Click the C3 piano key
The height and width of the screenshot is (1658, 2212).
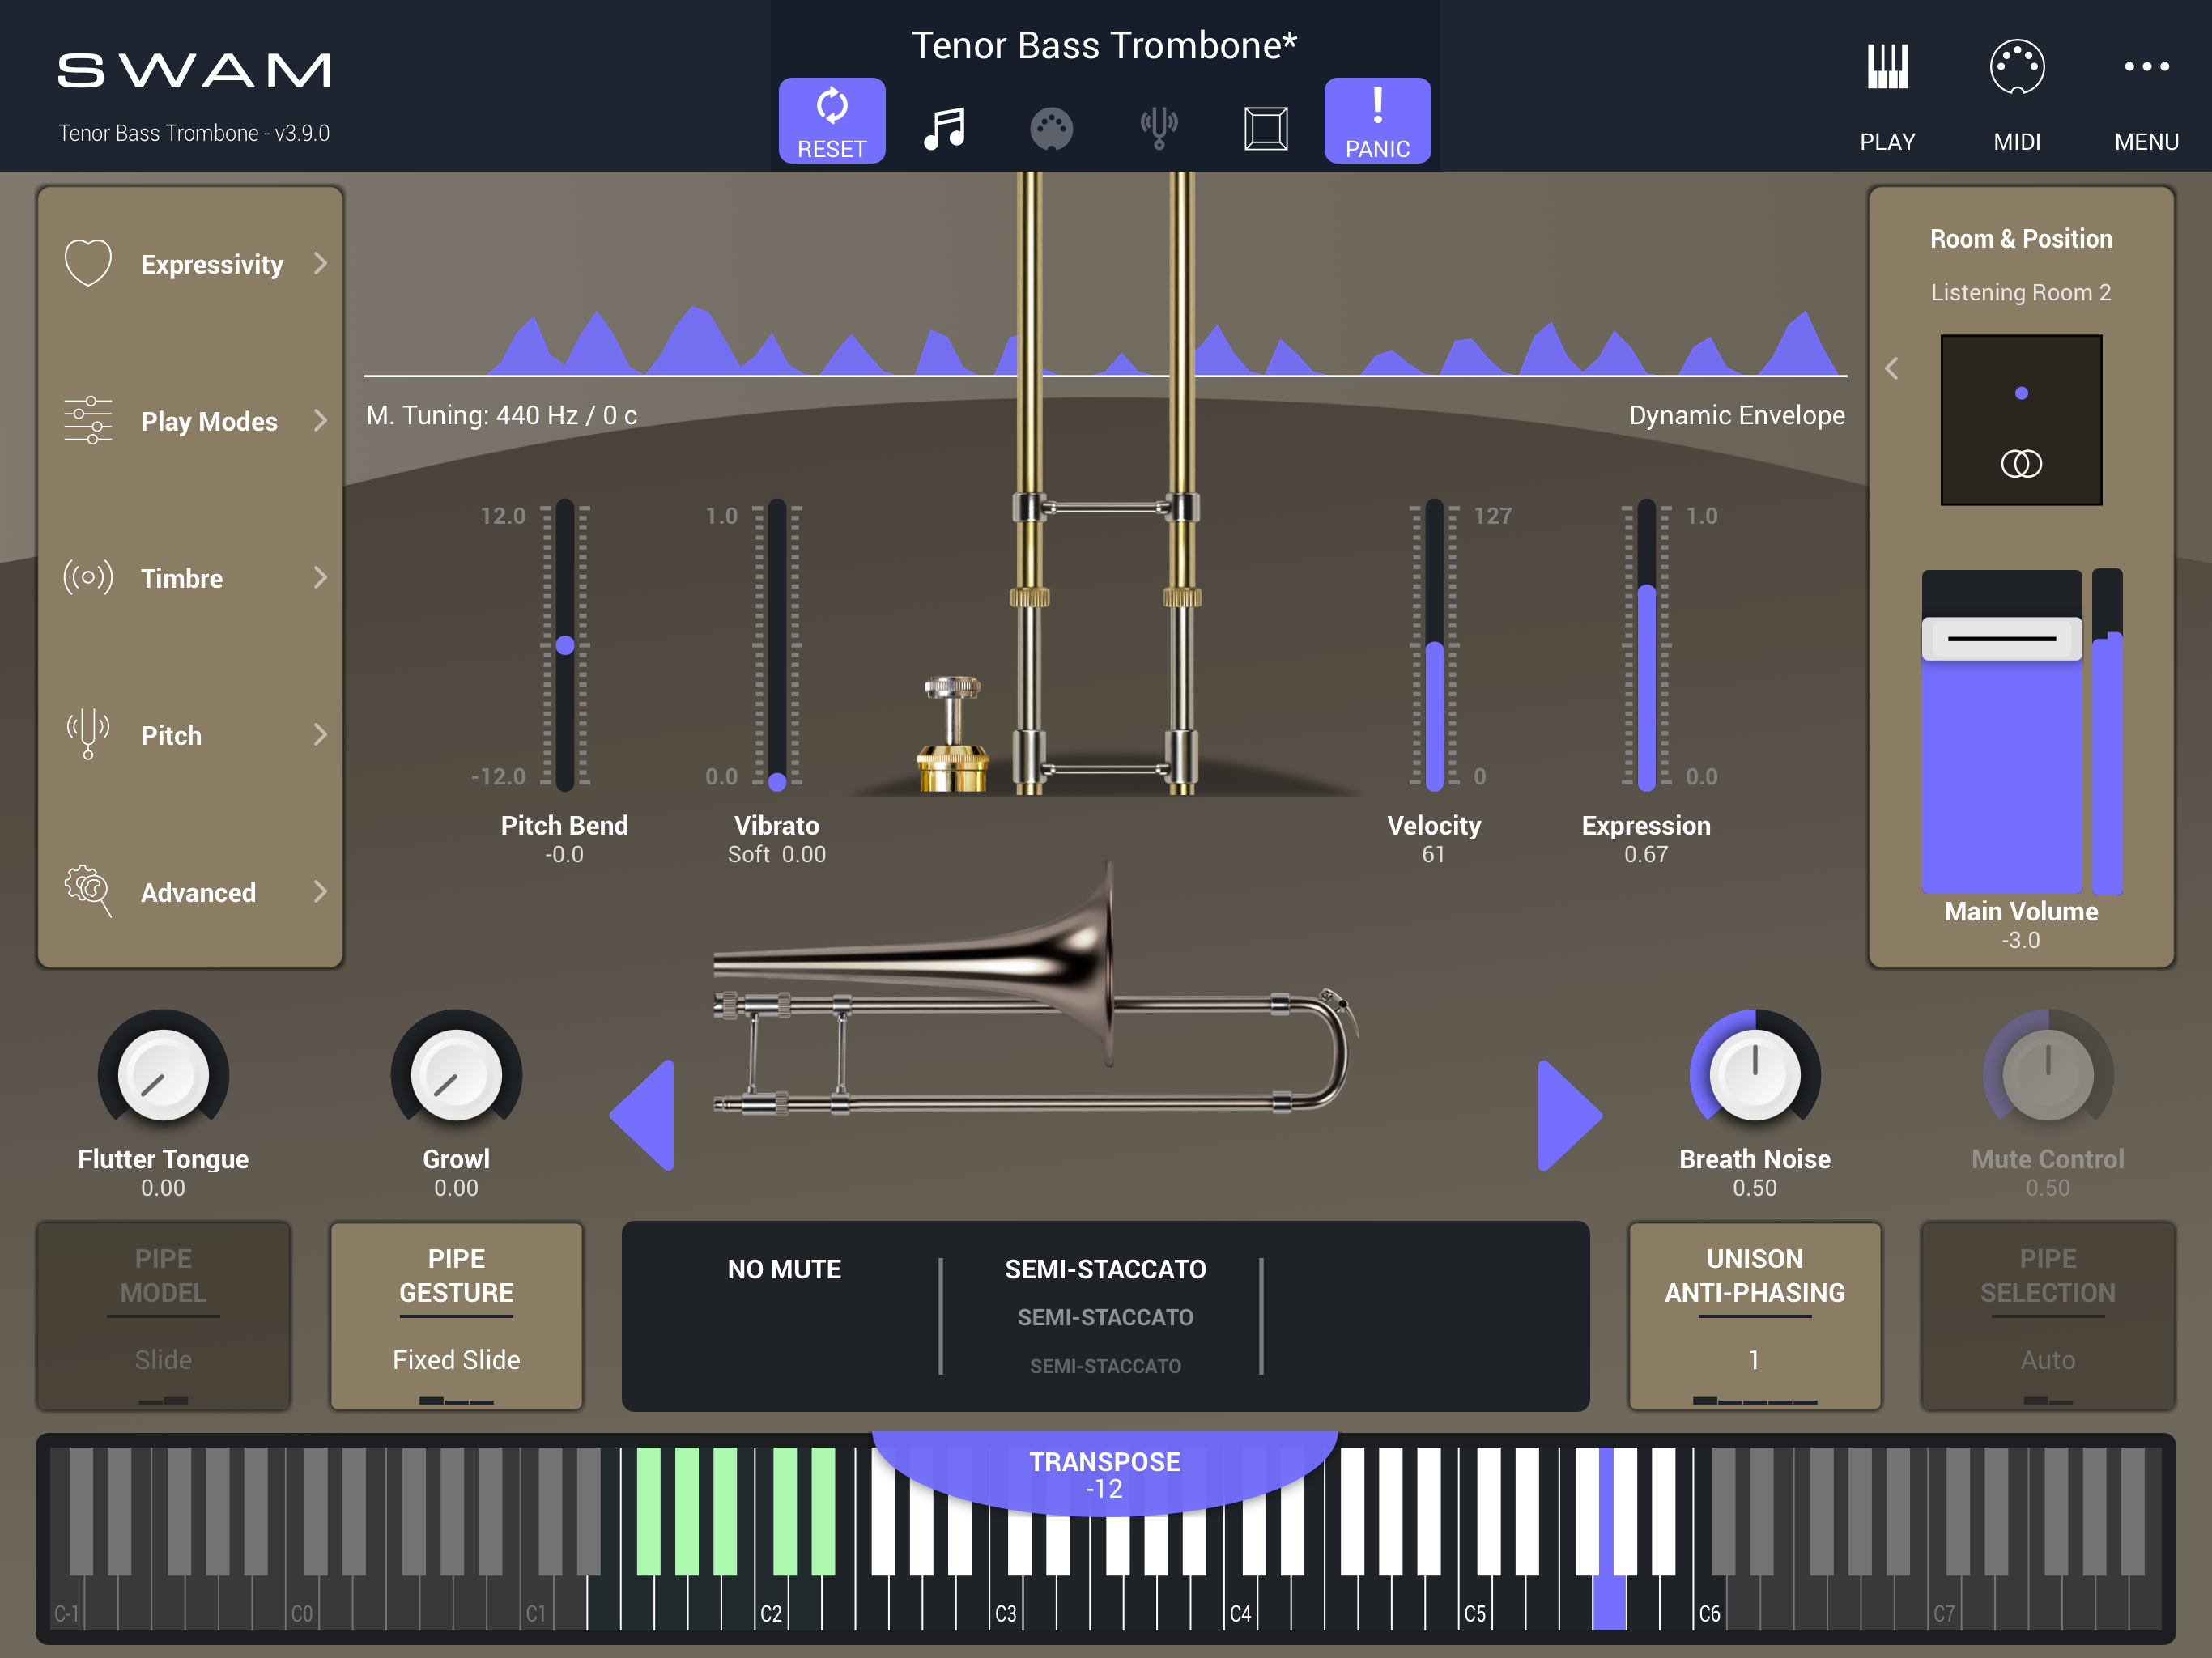point(1005,1603)
